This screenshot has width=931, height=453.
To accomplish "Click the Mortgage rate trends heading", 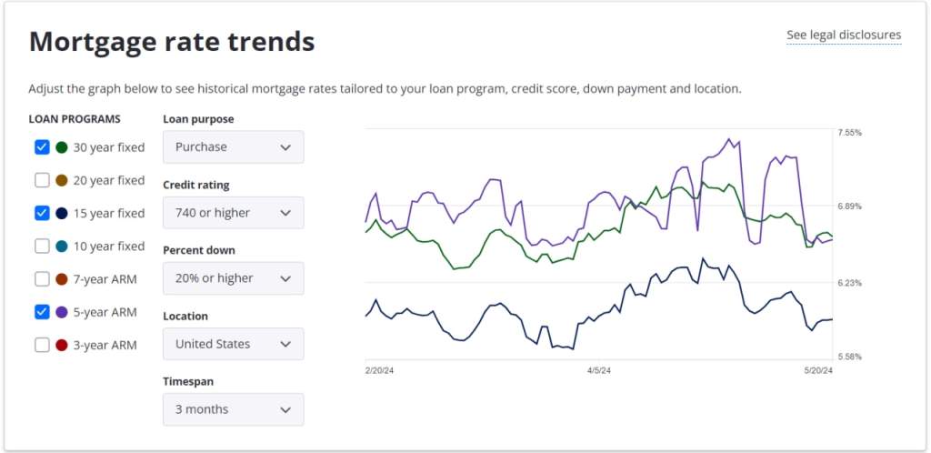I will pos(172,41).
